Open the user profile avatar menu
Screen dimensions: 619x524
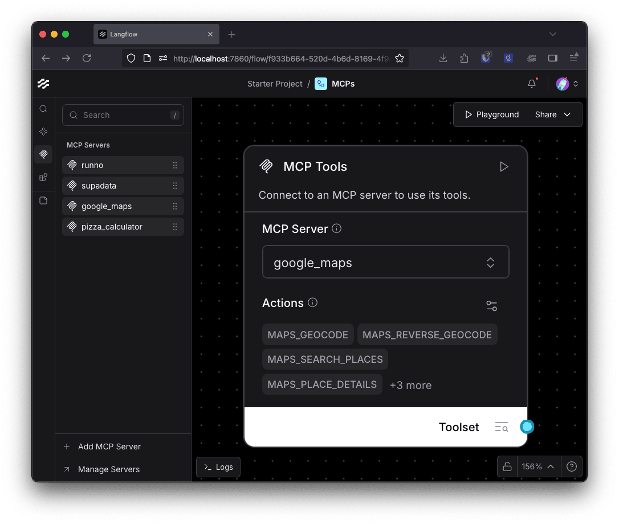567,84
